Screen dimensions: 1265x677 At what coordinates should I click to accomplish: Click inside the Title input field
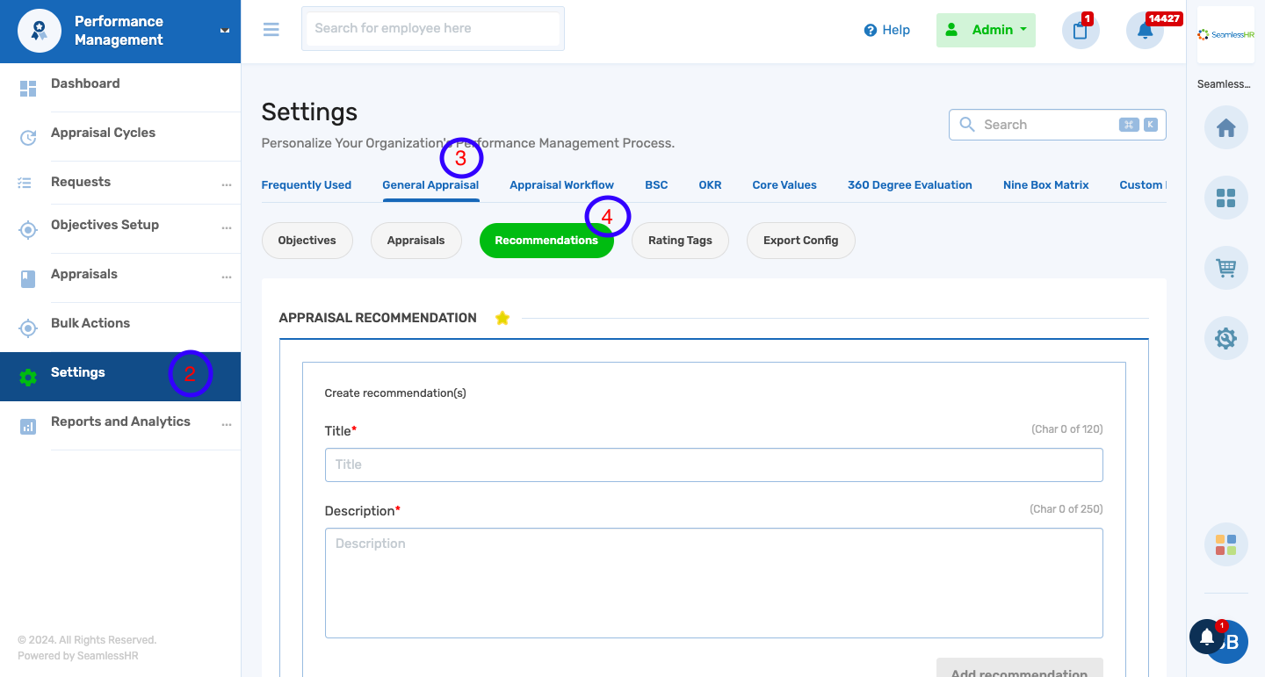coord(713,465)
